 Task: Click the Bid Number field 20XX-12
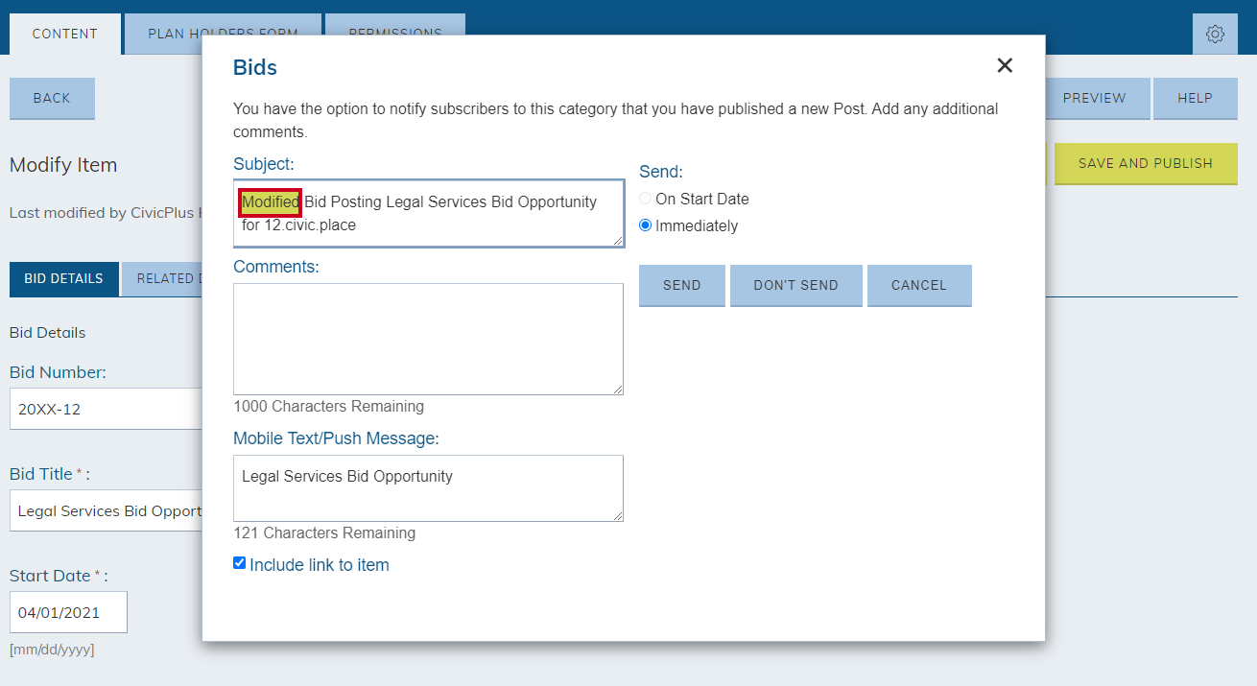pos(106,409)
